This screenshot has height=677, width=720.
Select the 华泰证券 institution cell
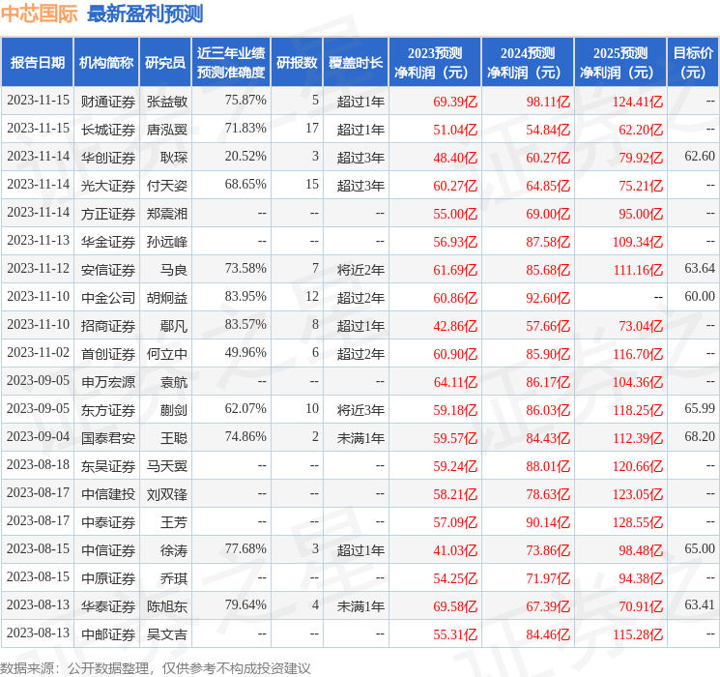pyautogui.click(x=108, y=606)
